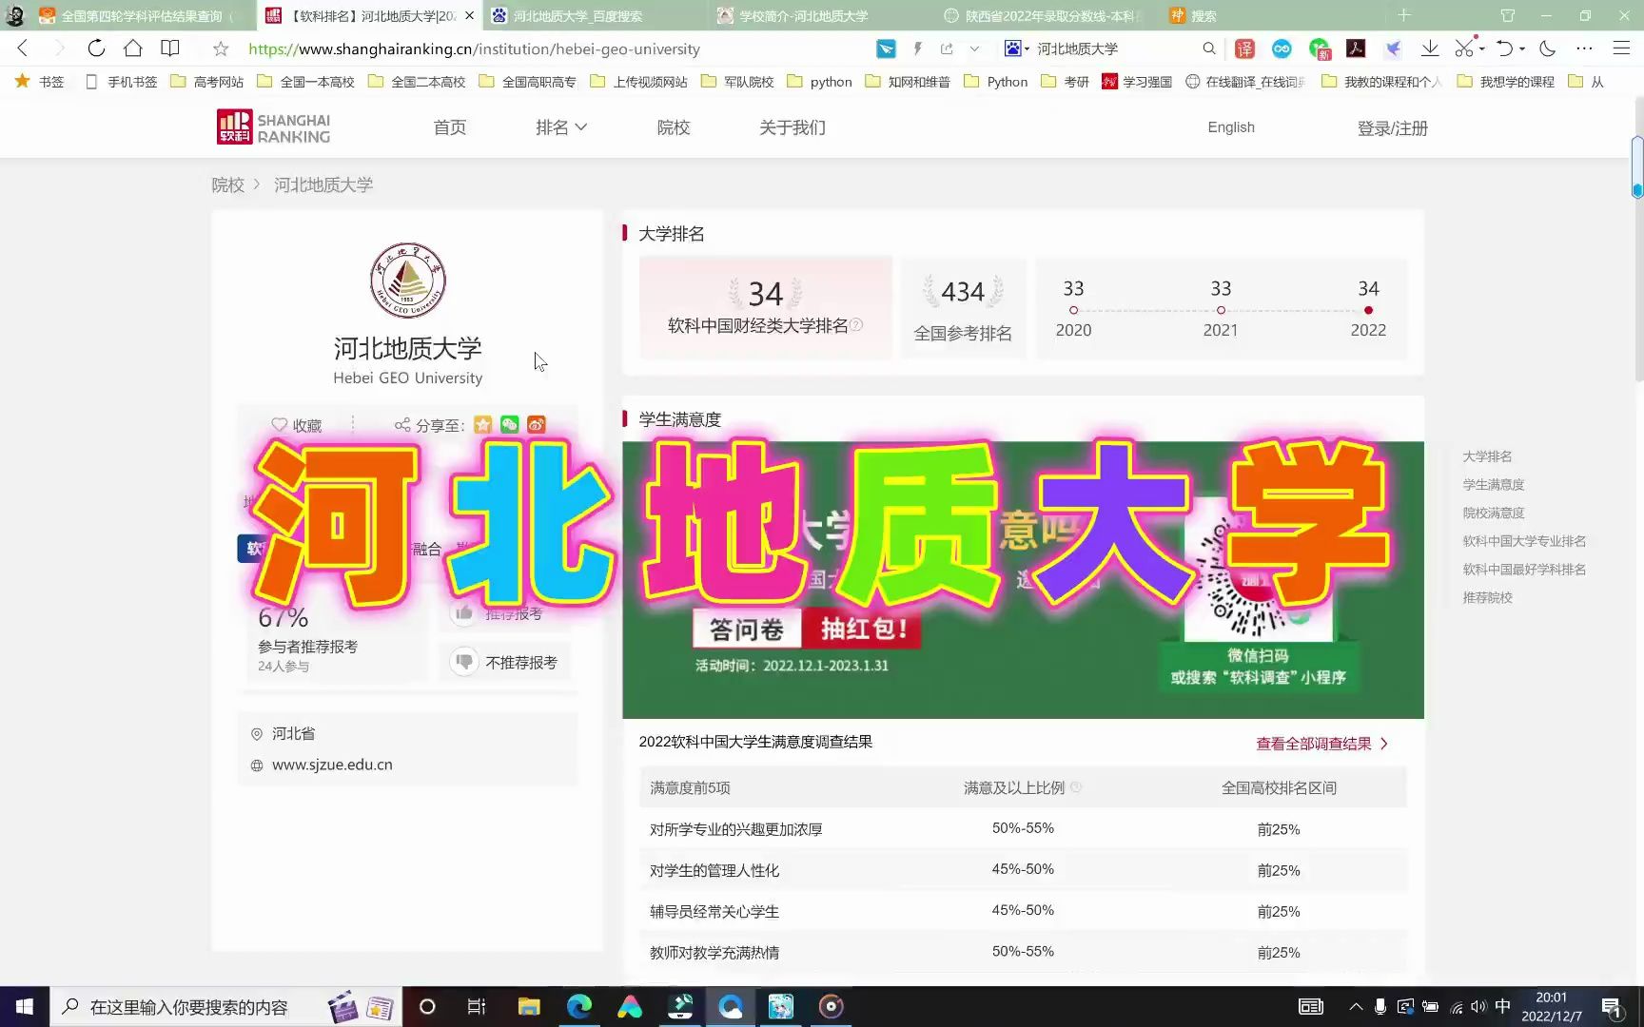The height and width of the screenshot is (1027, 1644).
Task: Open the notification center icon
Action: [x=1612, y=1007]
